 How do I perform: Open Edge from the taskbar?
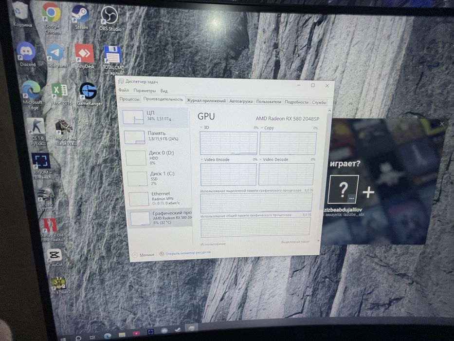108,336
